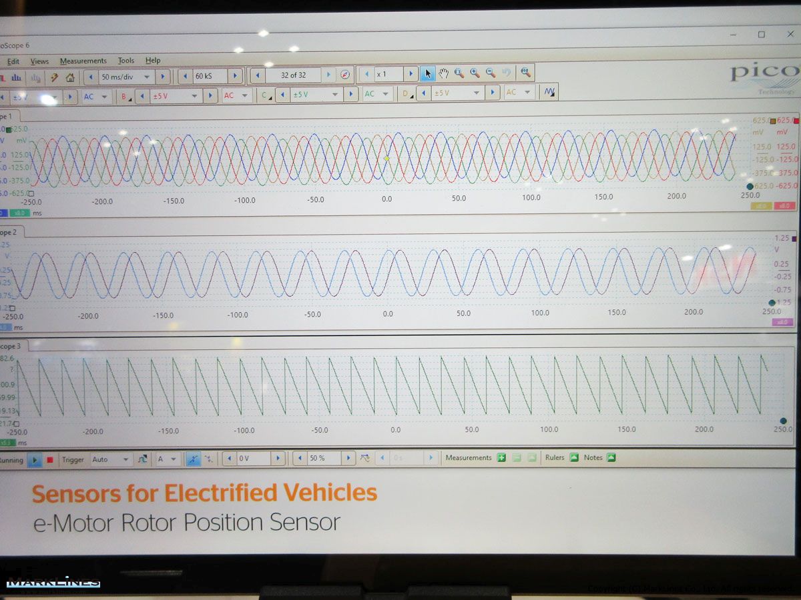The image size is (801, 600).
Task: Click the red stop capture button
Action: click(50, 460)
